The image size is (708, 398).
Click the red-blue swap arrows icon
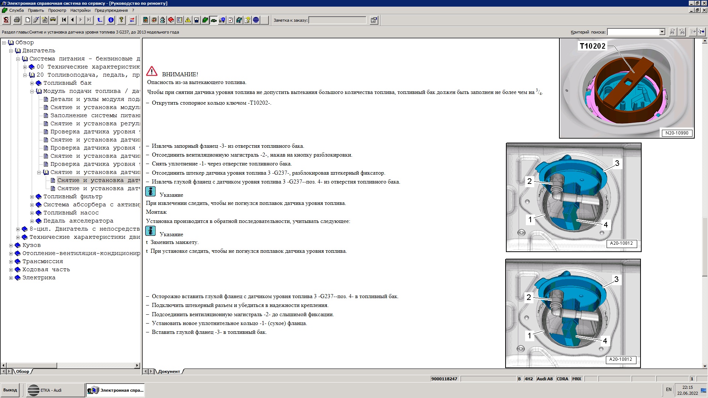tap(132, 20)
